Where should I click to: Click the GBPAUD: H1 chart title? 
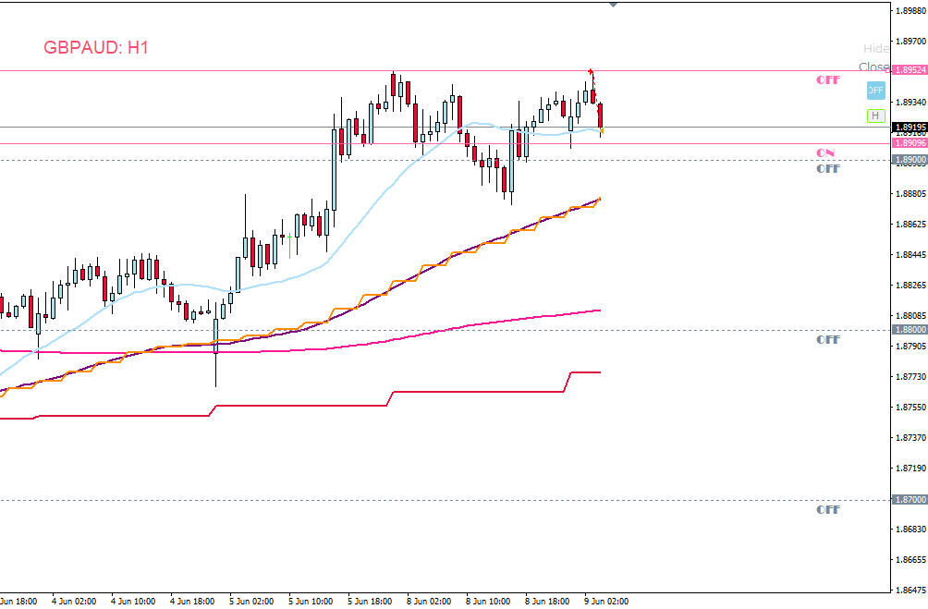tap(96, 47)
